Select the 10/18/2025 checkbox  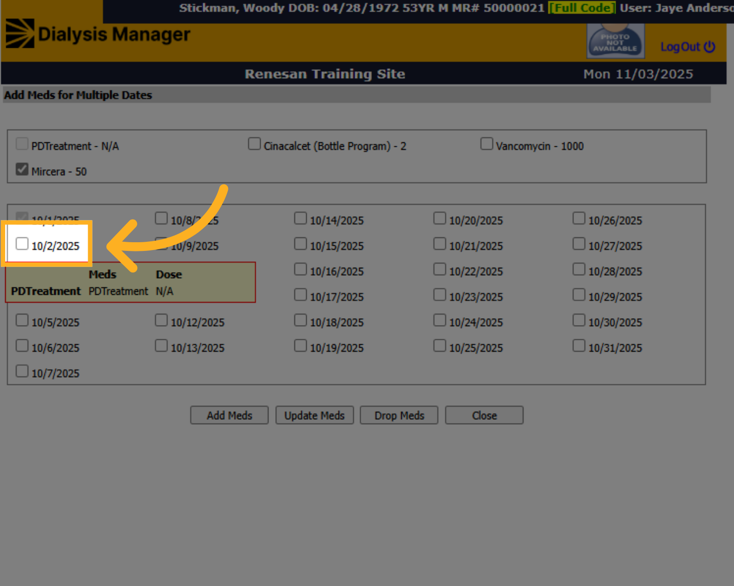[300, 320]
